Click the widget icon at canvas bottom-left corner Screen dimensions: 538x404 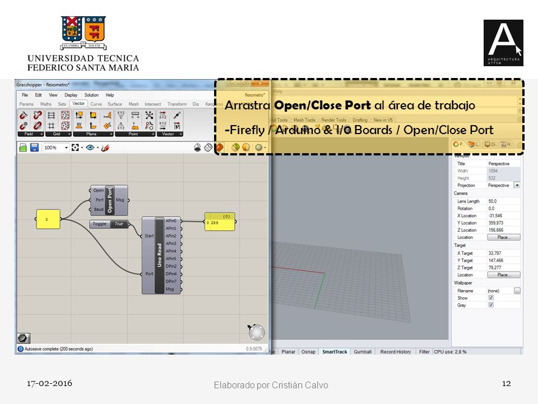coord(24,338)
